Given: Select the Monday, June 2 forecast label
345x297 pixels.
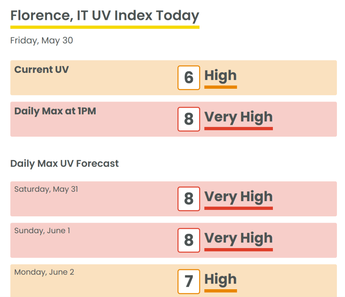Looking at the screenshot, I should [44, 272].
